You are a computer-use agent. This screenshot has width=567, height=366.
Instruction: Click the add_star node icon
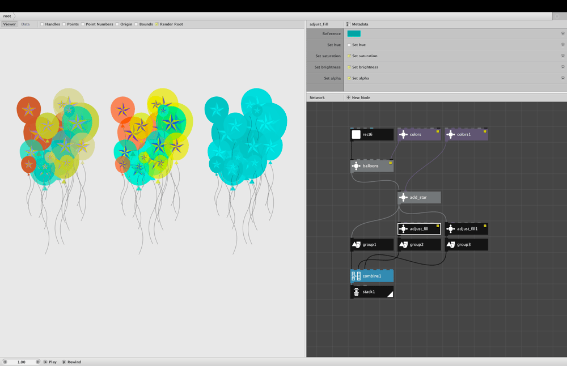(403, 197)
